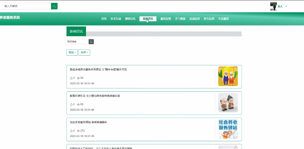Screen dimensions: 304x149
Task: Click the thumbs-up icon on 推进全域养老服务体系建设 card
Action: [71, 78]
